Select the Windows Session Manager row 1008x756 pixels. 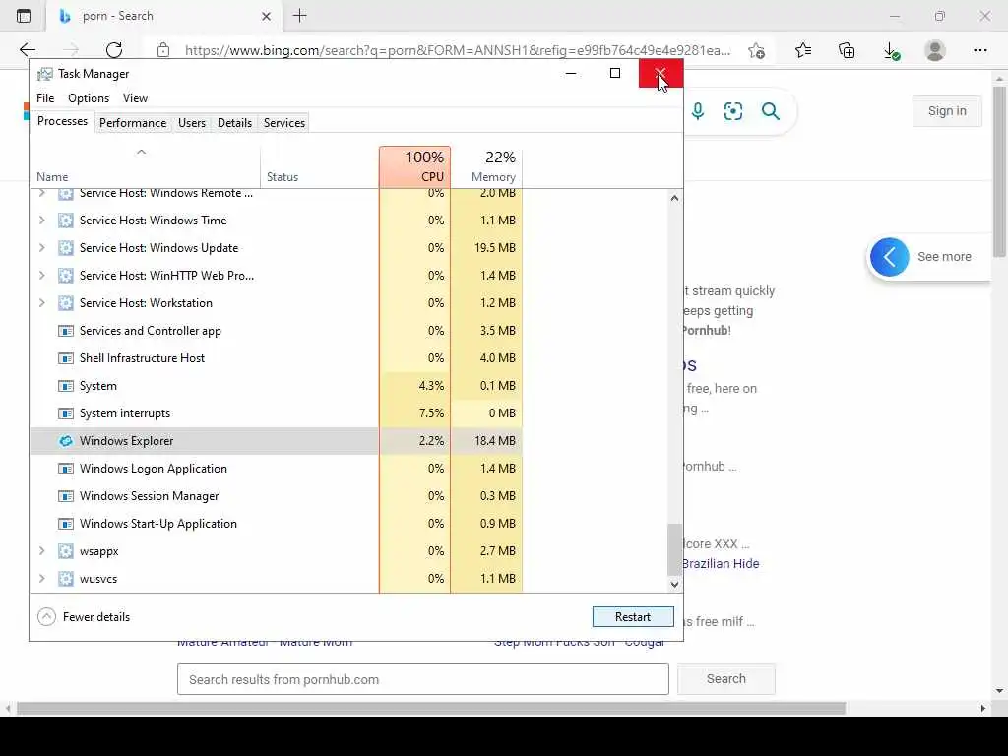click(277, 496)
